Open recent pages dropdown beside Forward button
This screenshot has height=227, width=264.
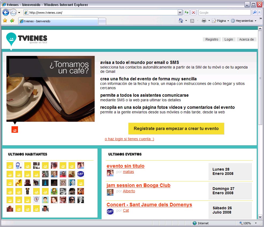(x=19, y=12)
